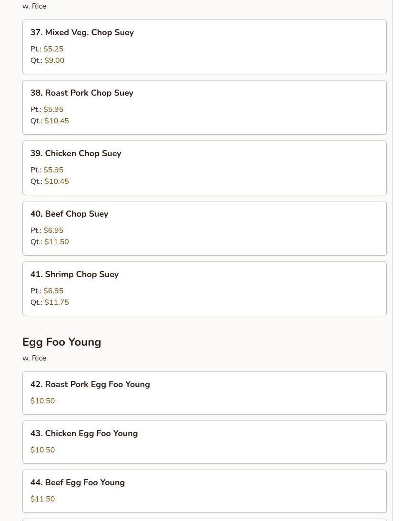Choose 39. Chicken Chop Suey

(204, 168)
